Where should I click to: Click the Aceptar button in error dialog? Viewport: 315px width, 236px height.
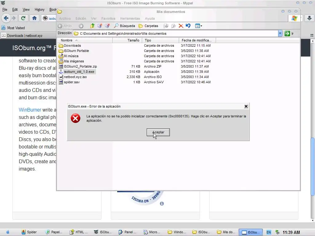[x=158, y=132]
